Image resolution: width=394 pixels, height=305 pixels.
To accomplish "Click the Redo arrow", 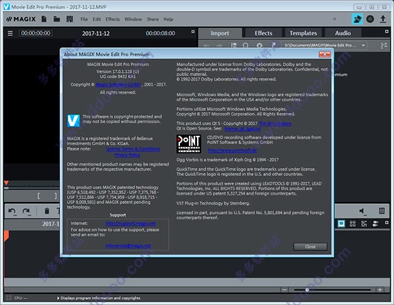I will click(x=26, y=211).
